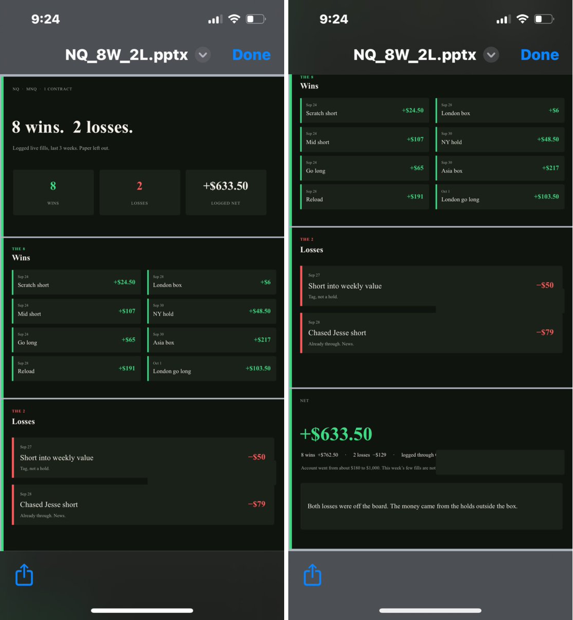Tap the battery icon on the right phone screen
The height and width of the screenshot is (620, 573).
pos(544,19)
